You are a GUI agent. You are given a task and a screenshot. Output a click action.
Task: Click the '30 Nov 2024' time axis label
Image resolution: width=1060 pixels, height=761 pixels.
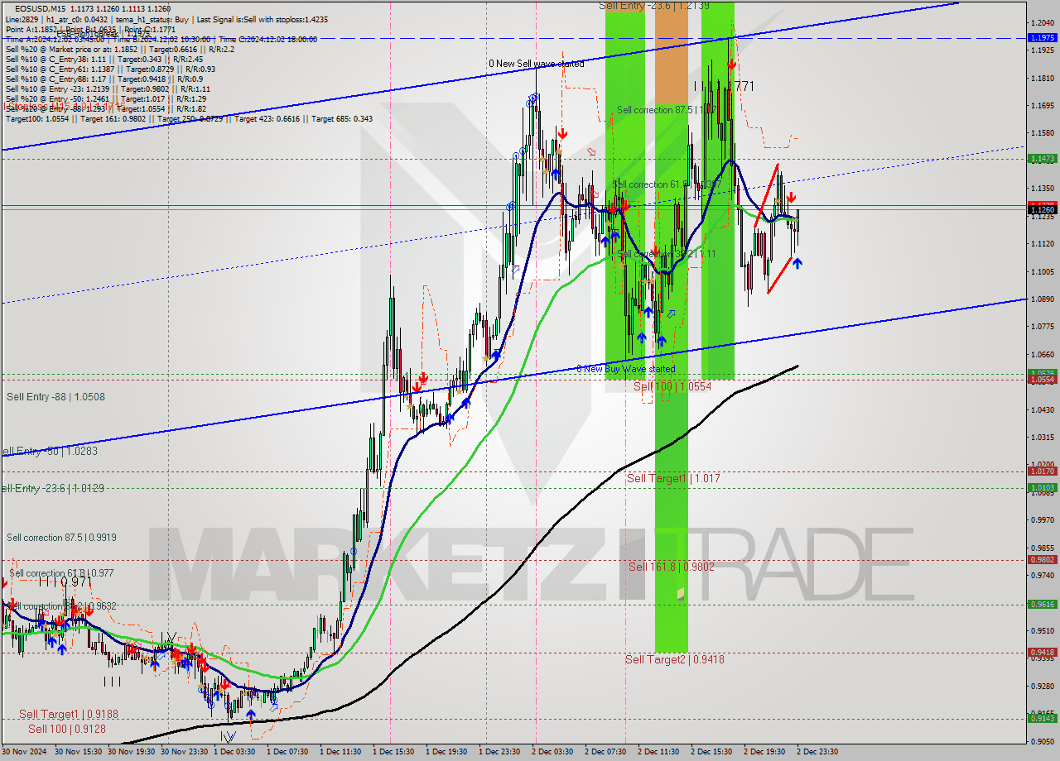pyautogui.click(x=25, y=752)
